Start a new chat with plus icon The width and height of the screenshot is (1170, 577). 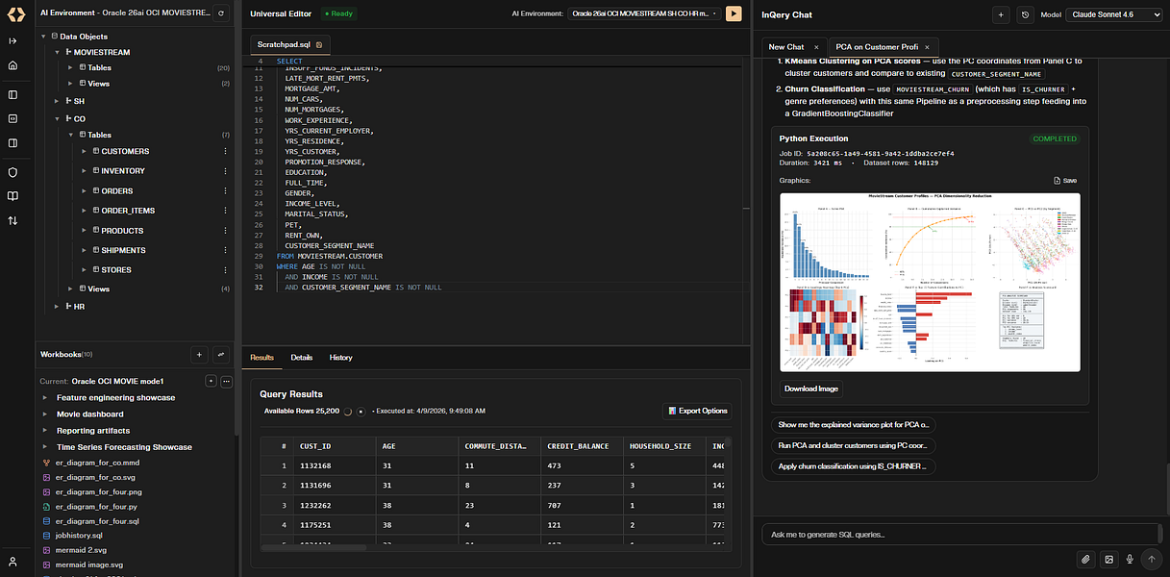[x=1001, y=15]
